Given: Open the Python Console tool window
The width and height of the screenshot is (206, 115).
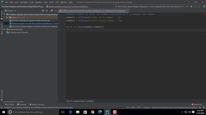Looking at the screenshot, I should point(37,104).
